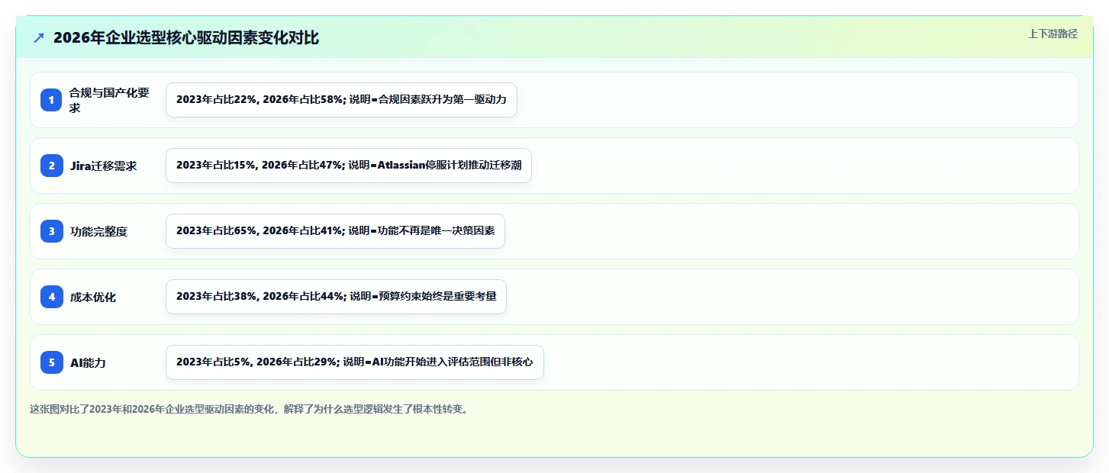Click detail box stating 预算约束始终是重要考量
The height and width of the screenshot is (473, 1109).
(x=336, y=297)
